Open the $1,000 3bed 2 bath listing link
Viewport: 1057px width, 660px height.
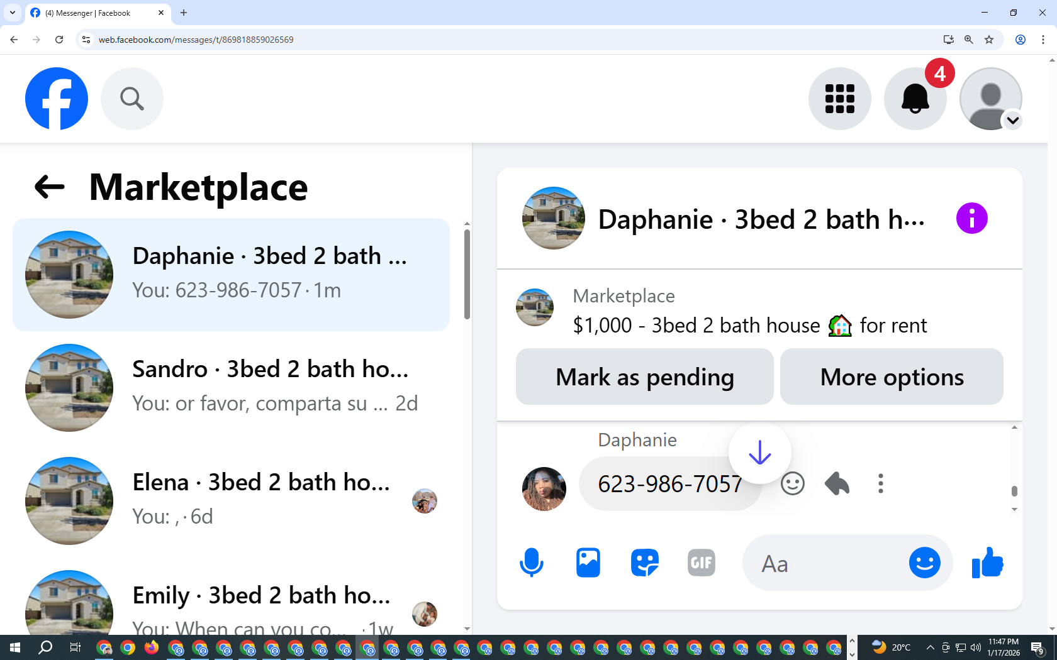pos(750,326)
